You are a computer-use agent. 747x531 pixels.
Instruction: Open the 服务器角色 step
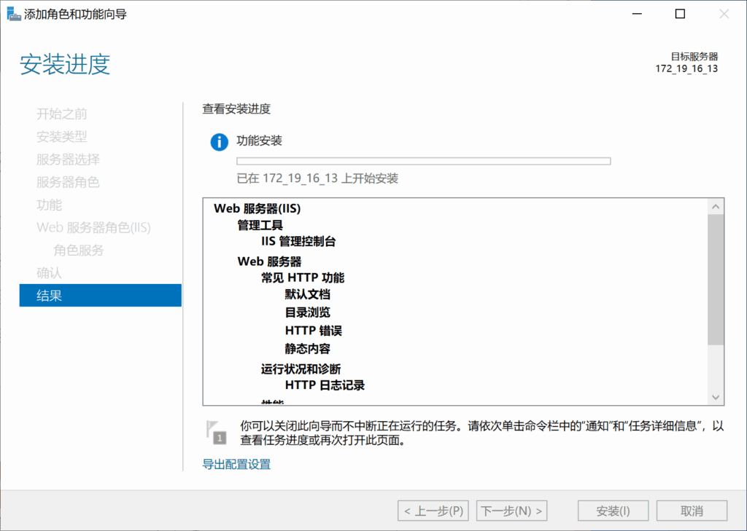(66, 182)
